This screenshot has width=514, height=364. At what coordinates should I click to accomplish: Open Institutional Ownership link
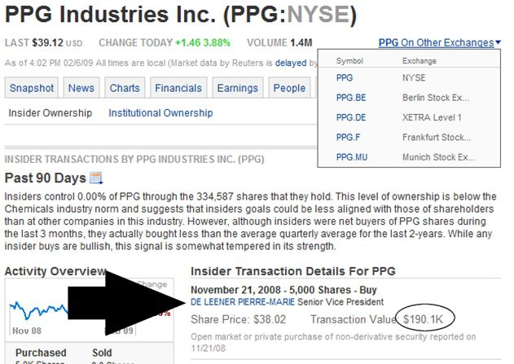coord(160,112)
